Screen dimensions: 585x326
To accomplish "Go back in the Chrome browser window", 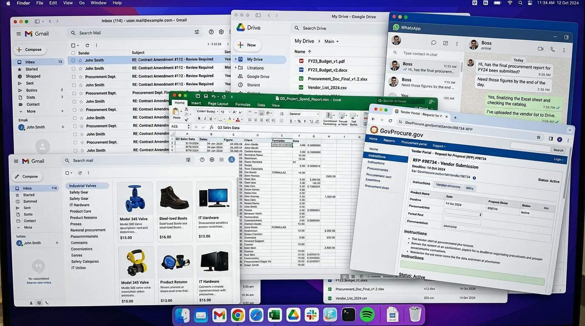I will [373, 119].
